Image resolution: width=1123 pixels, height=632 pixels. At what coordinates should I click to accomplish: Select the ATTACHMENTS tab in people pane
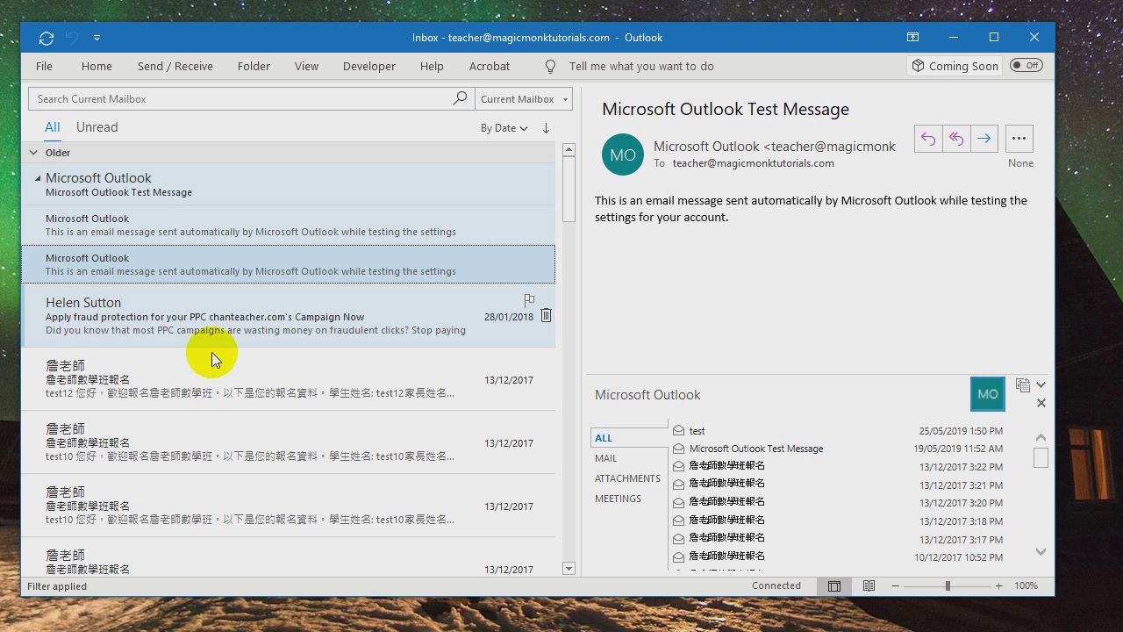(x=627, y=478)
